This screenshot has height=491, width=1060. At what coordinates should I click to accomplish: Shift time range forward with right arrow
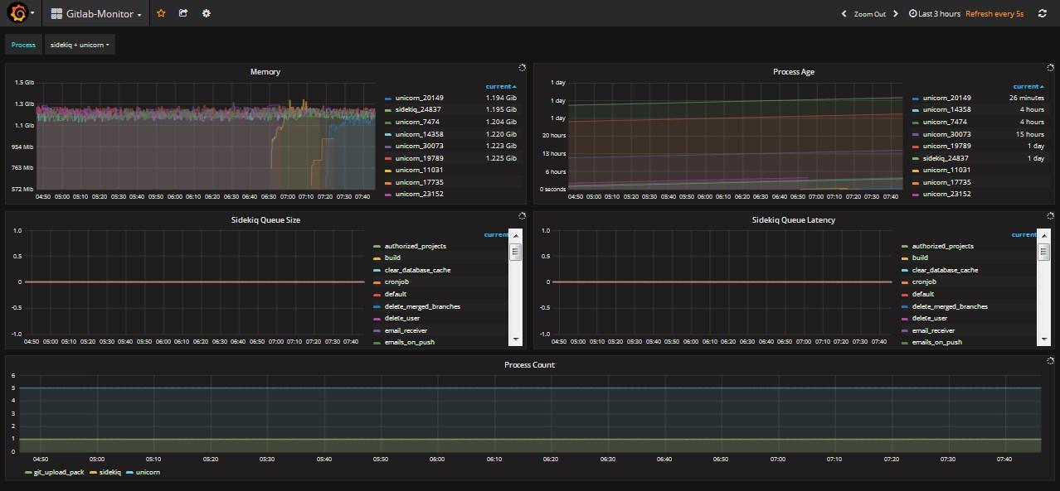pos(896,13)
